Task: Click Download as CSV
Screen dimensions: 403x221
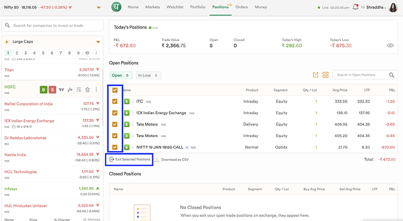Action: coord(172,159)
